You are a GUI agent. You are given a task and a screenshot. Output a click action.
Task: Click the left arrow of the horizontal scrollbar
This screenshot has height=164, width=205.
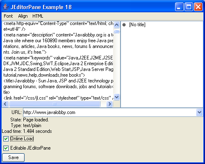point(5,104)
